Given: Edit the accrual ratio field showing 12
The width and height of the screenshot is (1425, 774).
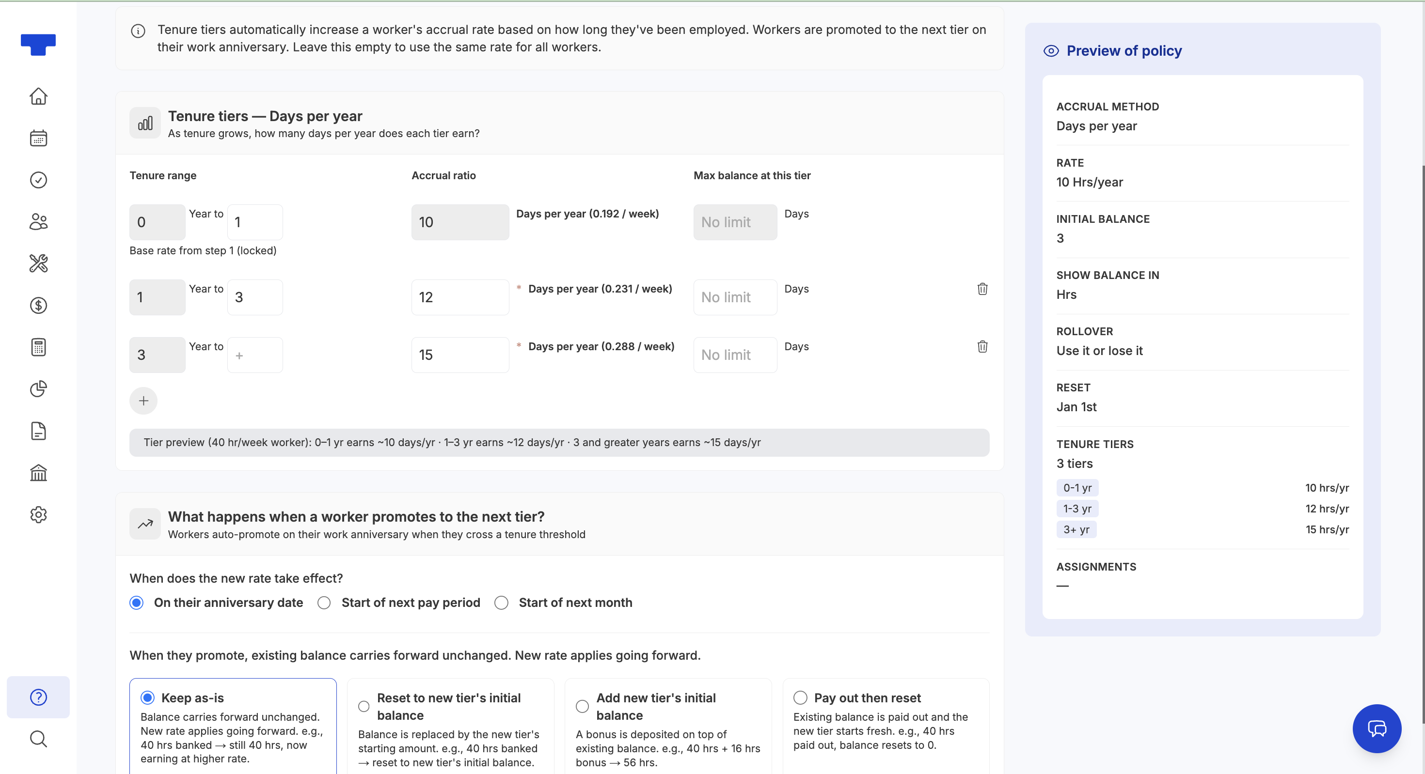Looking at the screenshot, I should [459, 297].
